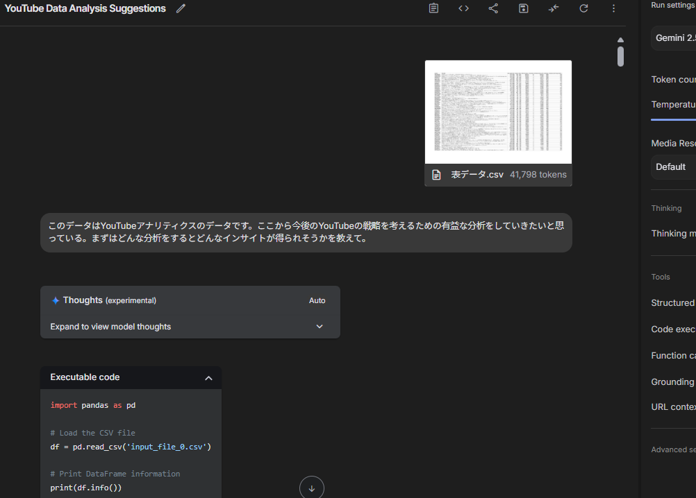Expand the Advanced settings section
This screenshot has width=696, height=498.
coord(673,449)
